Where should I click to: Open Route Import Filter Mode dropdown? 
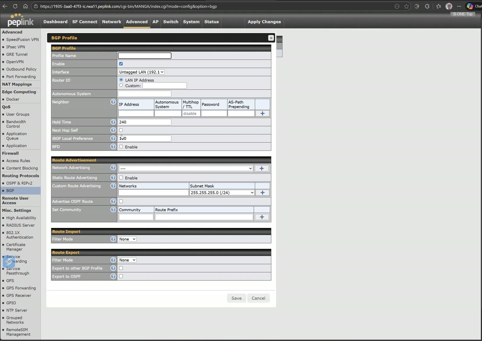(127, 239)
